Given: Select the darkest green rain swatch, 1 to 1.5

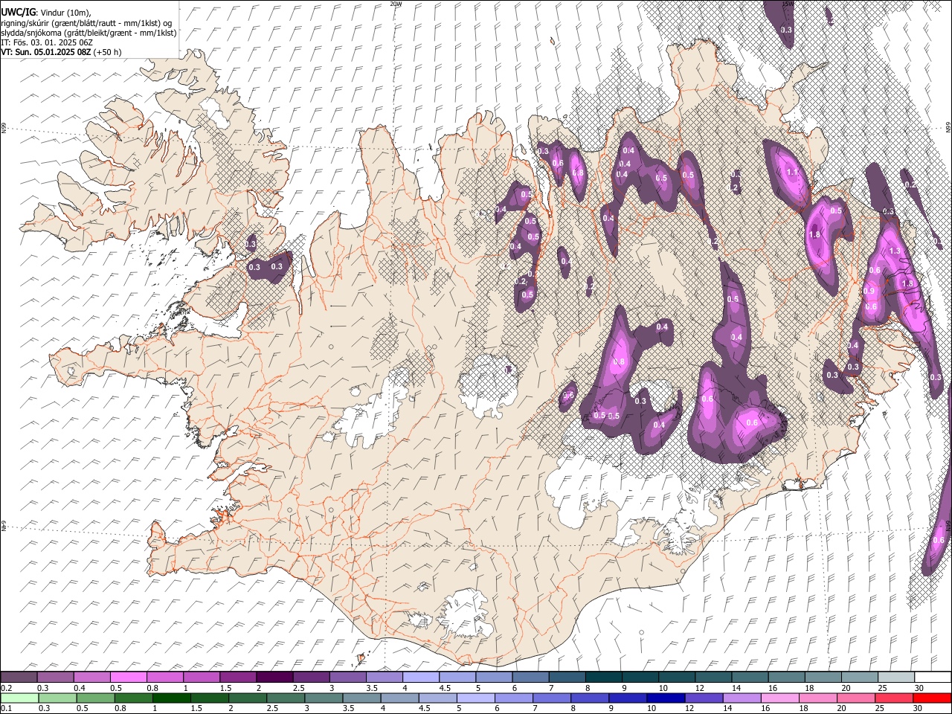Looking at the screenshot, I should (x=172, y=698).
